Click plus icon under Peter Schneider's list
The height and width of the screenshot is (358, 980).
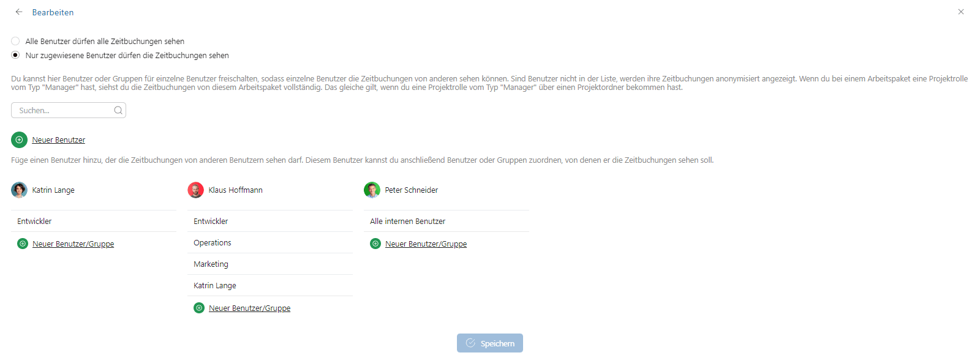point(375,244)
